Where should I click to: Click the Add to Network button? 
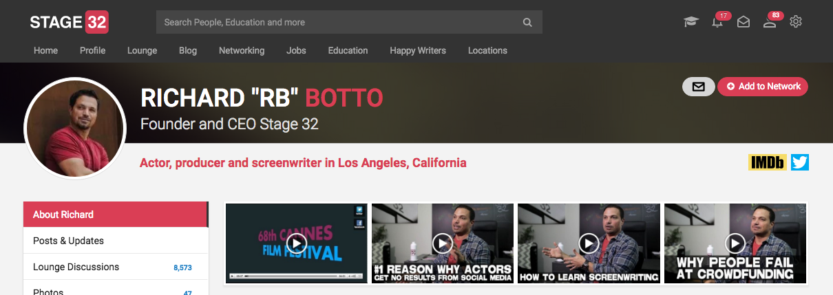[x=763, y=87]
